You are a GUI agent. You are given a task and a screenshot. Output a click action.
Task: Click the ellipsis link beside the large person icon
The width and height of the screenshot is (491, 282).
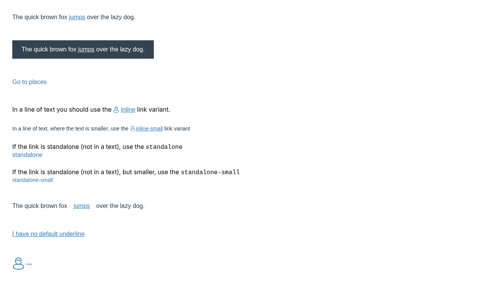29,262
